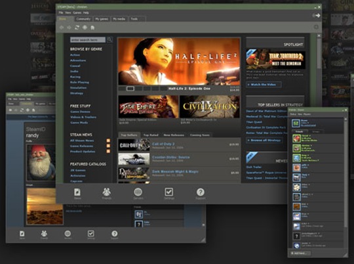Open the Games menu in the menu bar

coord(77,12)
